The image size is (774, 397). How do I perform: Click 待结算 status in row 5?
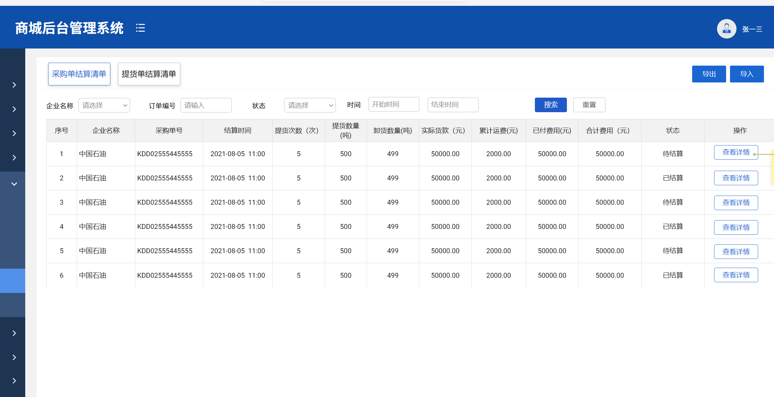point(673,251)
